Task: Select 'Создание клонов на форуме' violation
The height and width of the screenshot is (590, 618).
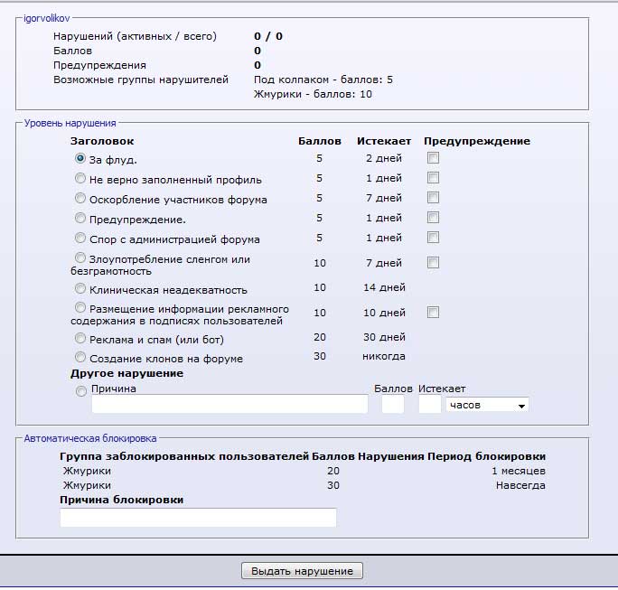Action: pos(80,357)
